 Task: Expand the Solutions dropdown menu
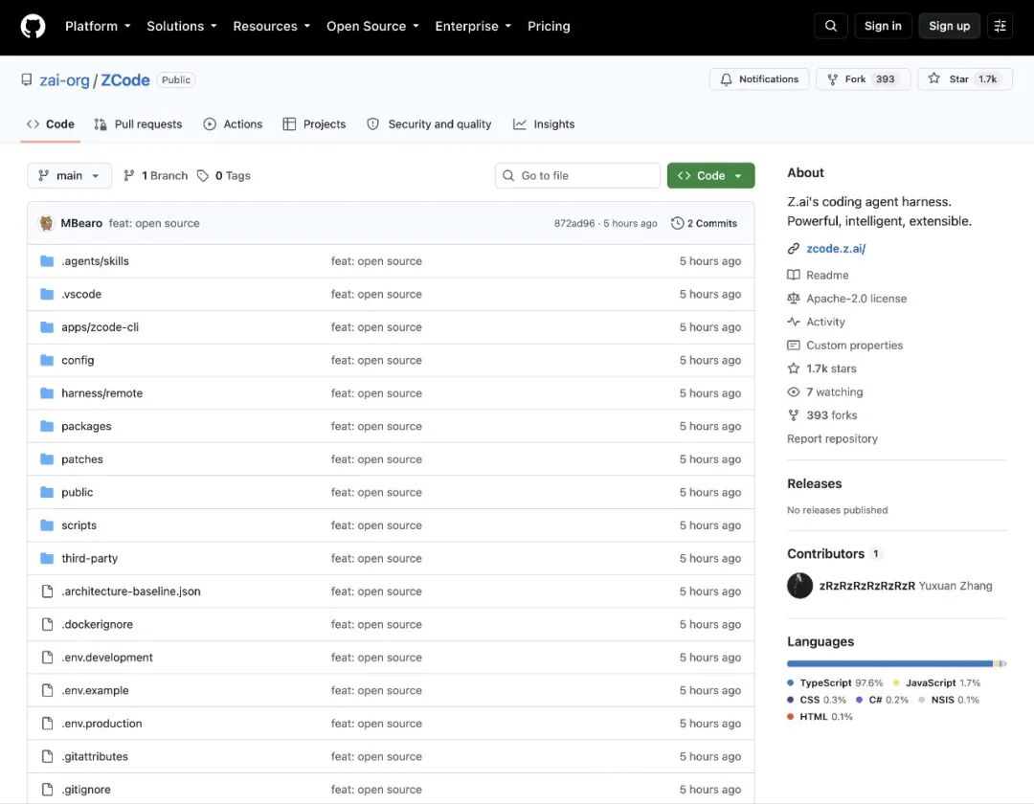(181, 27)
